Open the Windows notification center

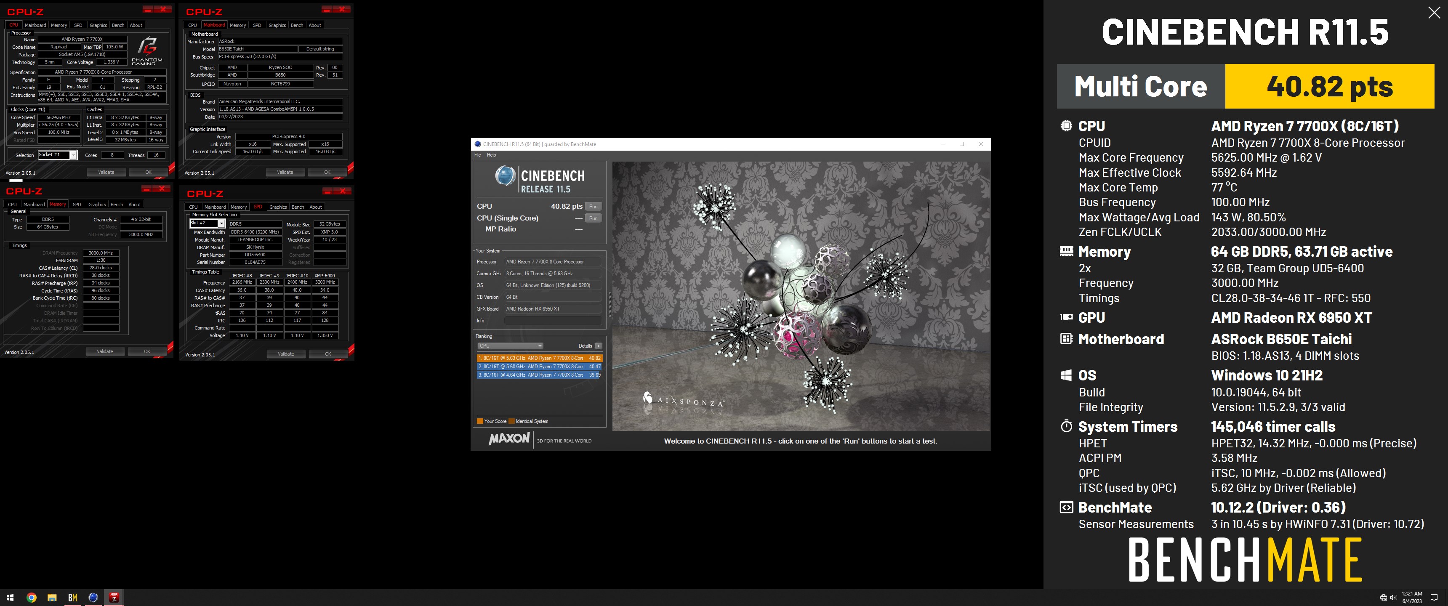tap(1434, 598)
